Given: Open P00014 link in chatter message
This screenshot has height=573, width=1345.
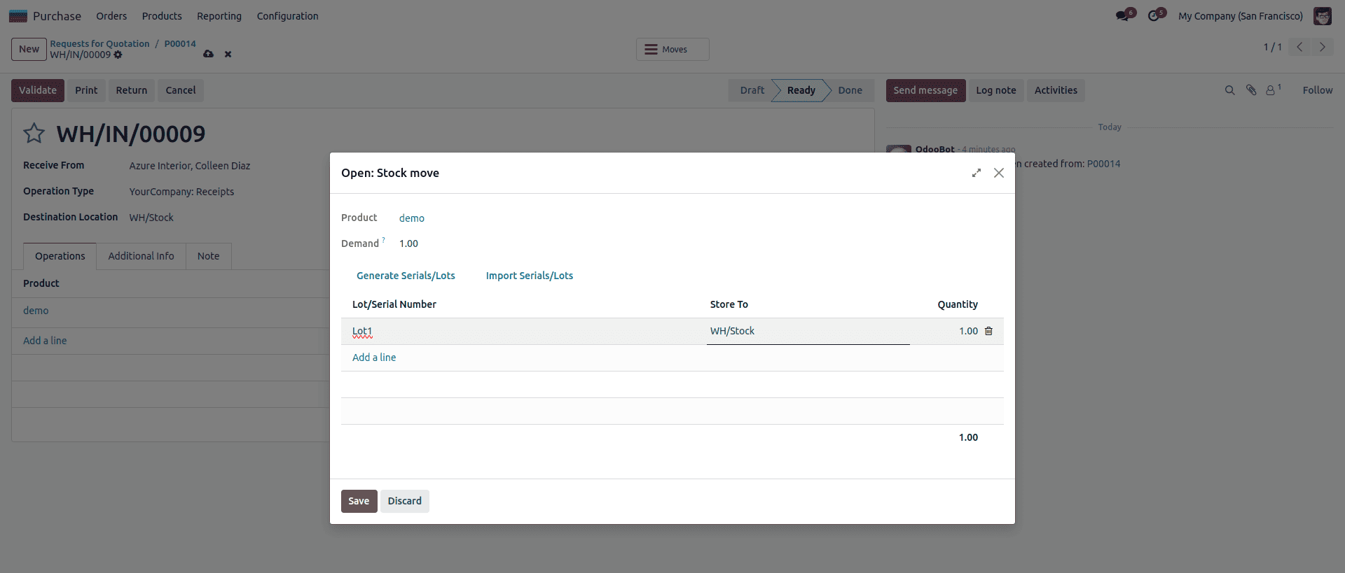Looking at the screenshot, I should tap(1103, 164).
